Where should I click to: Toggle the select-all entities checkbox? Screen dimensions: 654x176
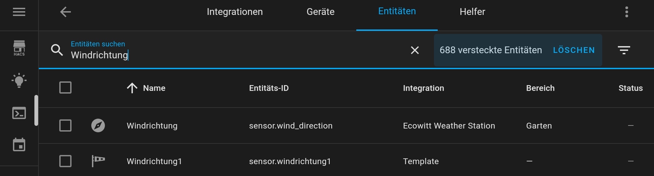(x=65, y=87)
